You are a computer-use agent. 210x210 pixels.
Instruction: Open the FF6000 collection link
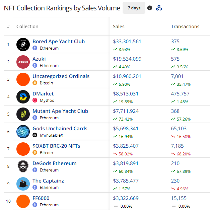click(x=41, y=198)
